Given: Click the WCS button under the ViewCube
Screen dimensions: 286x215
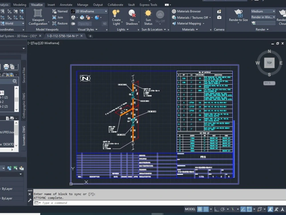Looking at the screenshot, I should (269, 83).
